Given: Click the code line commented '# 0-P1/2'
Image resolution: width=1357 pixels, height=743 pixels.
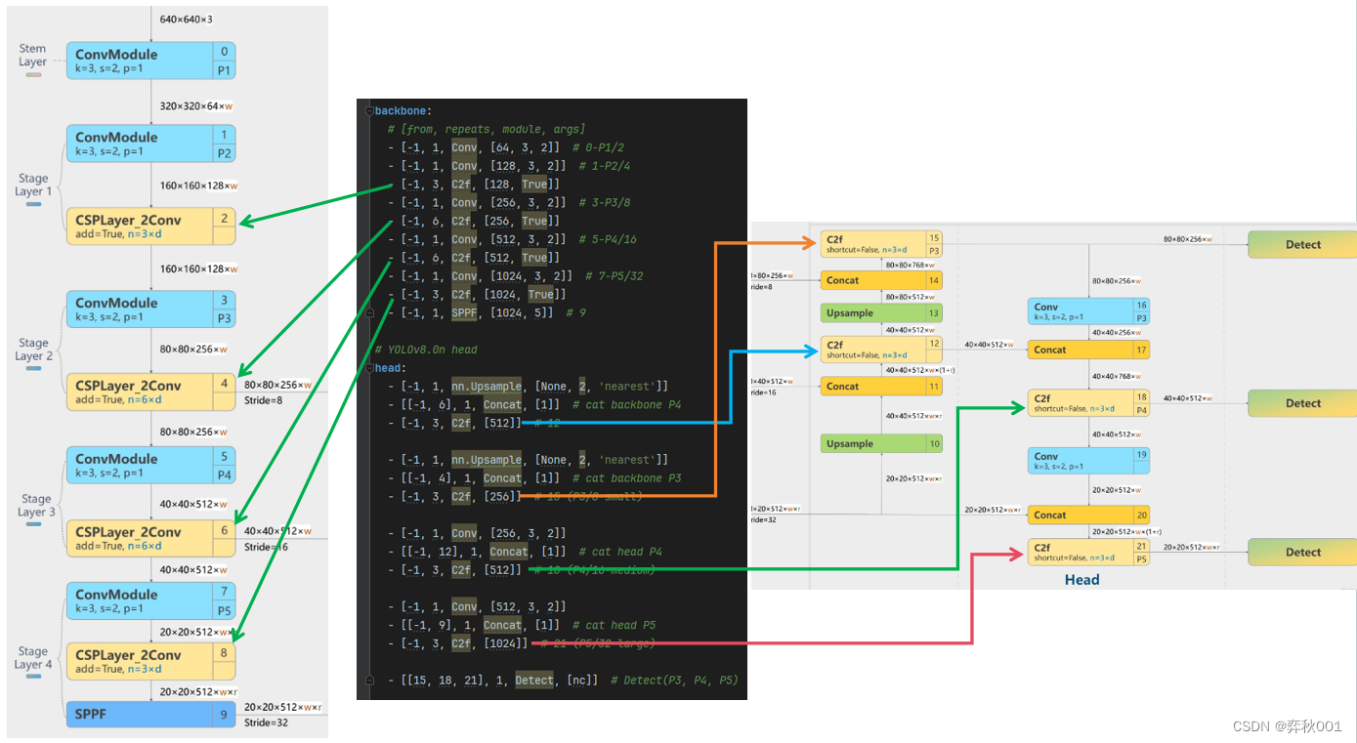Looking at the screenshot, I should coord(505,147).
